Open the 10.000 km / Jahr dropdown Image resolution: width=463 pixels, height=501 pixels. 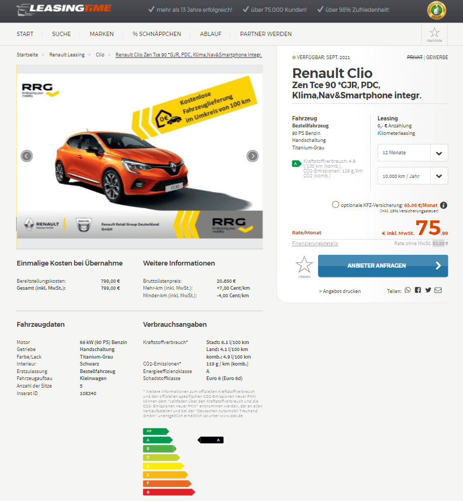[413, 176]
